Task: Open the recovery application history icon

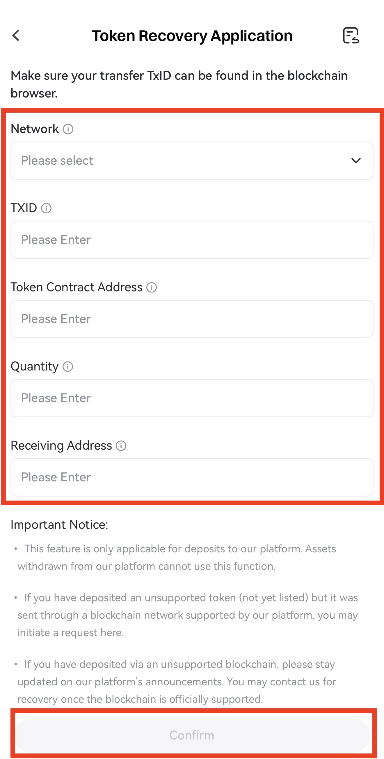Action: coord(351,36)
